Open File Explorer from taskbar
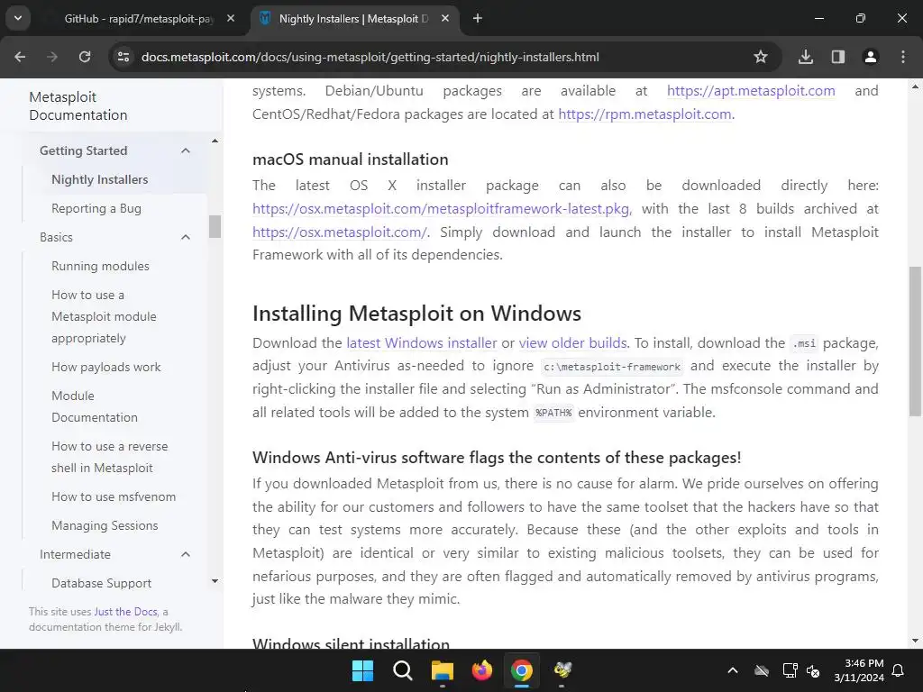 coord(442,670)
